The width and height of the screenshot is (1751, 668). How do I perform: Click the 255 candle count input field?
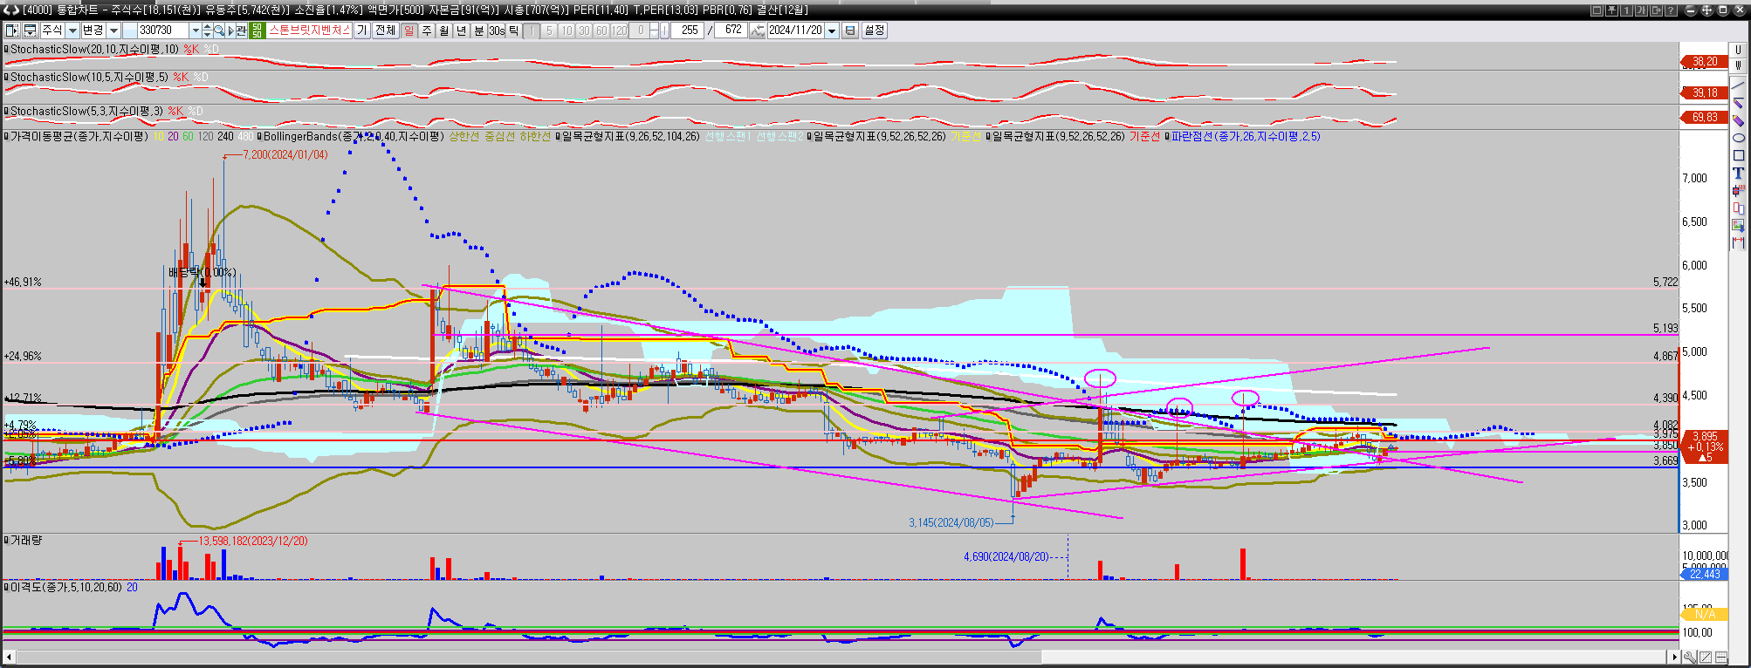pyautogui.click(x=689, y=31)
